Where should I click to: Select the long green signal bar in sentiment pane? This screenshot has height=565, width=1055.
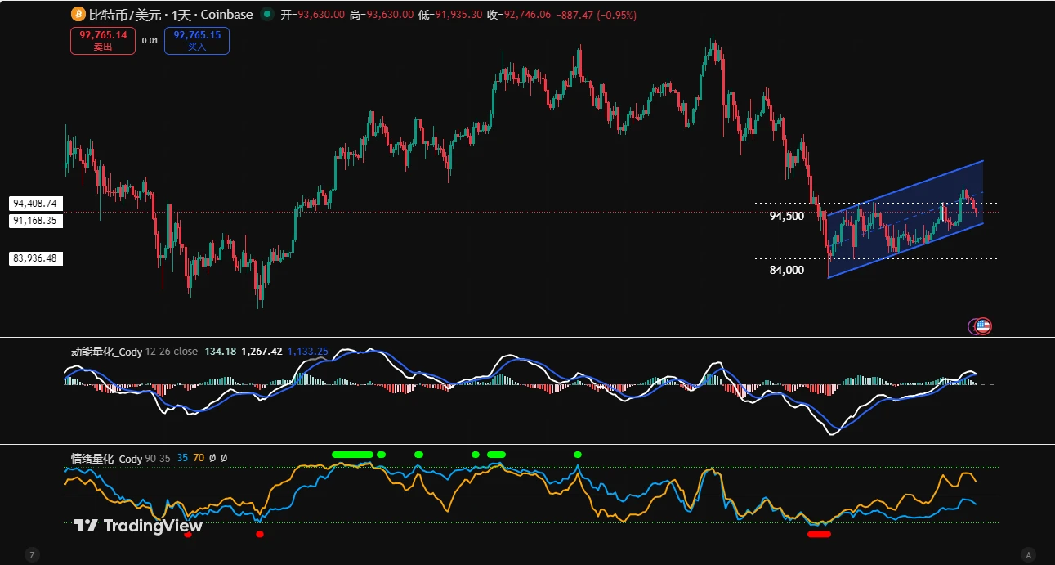352,454
